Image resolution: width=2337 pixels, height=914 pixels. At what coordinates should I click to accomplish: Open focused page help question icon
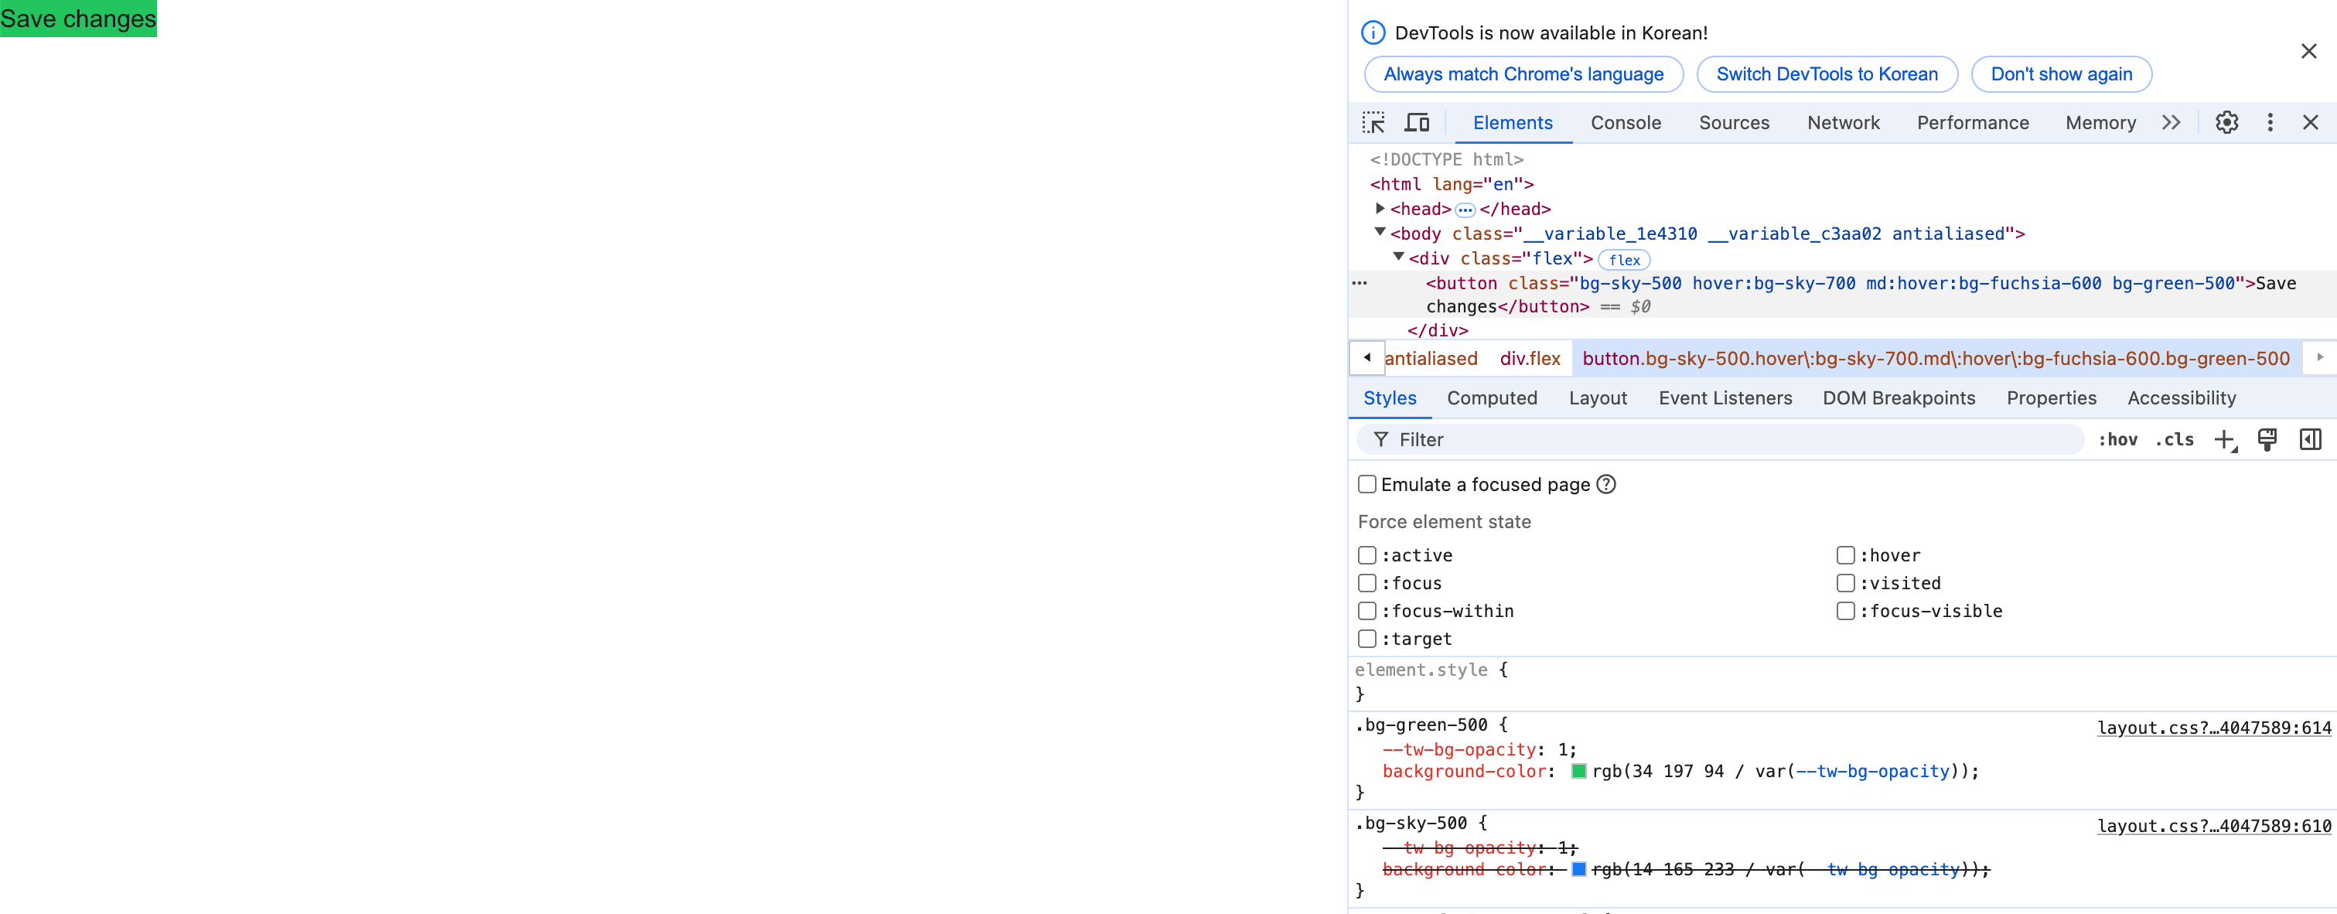(x=1605, y=484)
